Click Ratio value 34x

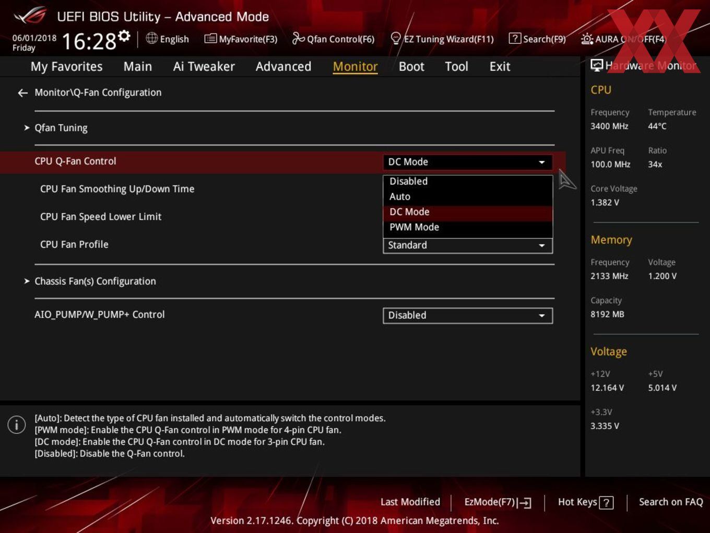tap(655, 164)
